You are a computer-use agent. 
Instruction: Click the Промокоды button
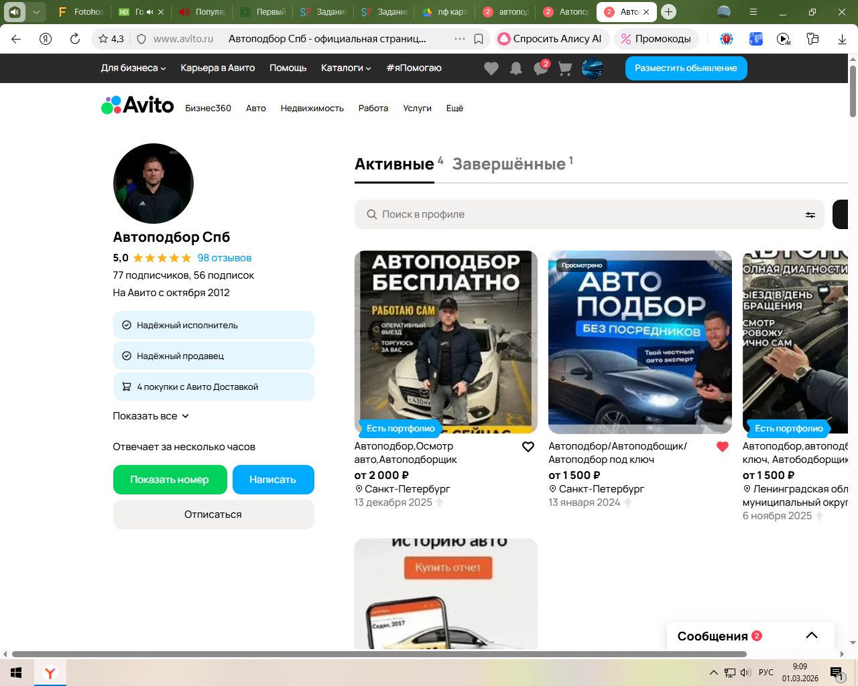(656, 39)
